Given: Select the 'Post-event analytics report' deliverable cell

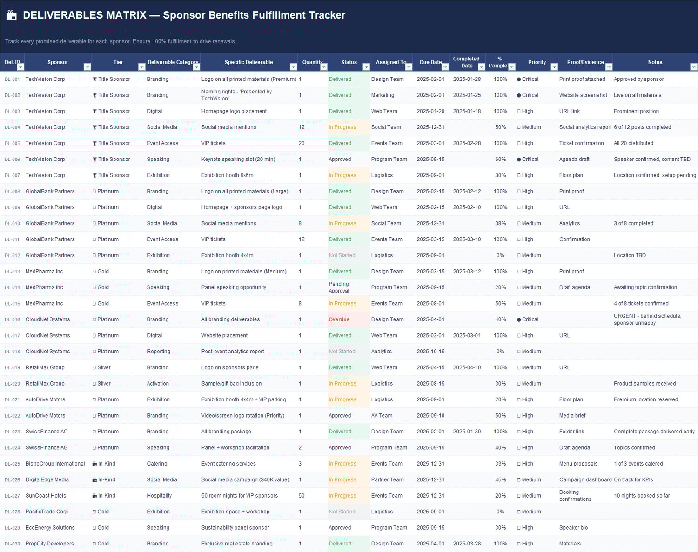Looking at the screenshot, I should (x=248, y=352).
